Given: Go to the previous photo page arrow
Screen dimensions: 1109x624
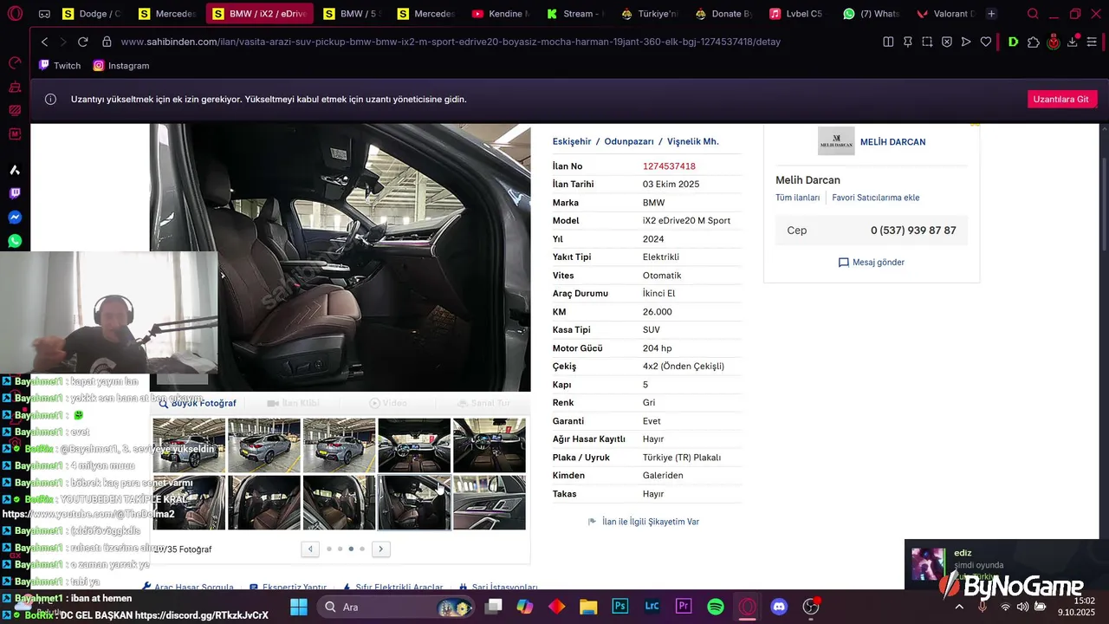Looking at the screenshot, I should click(x=310, y=549).
